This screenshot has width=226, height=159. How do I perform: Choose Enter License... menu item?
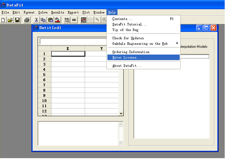(144, 58)
